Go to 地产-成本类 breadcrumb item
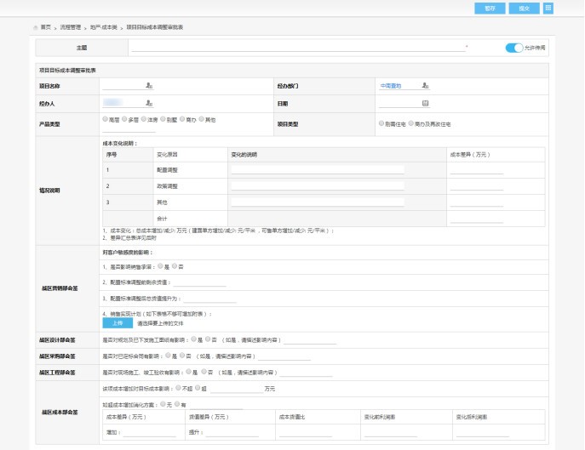 tap(105, 27)
